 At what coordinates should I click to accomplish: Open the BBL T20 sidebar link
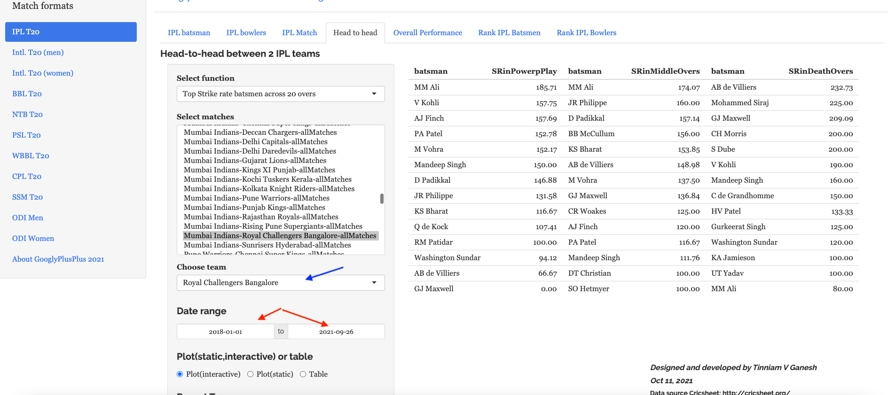27,94
